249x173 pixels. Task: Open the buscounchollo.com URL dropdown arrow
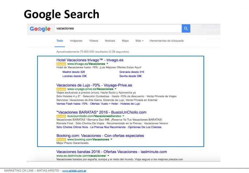pos(123,116)
